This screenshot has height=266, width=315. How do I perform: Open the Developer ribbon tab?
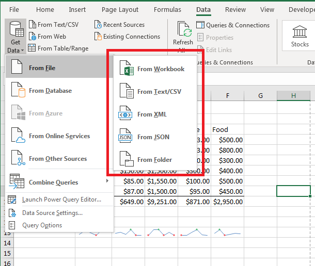[302, 9]
